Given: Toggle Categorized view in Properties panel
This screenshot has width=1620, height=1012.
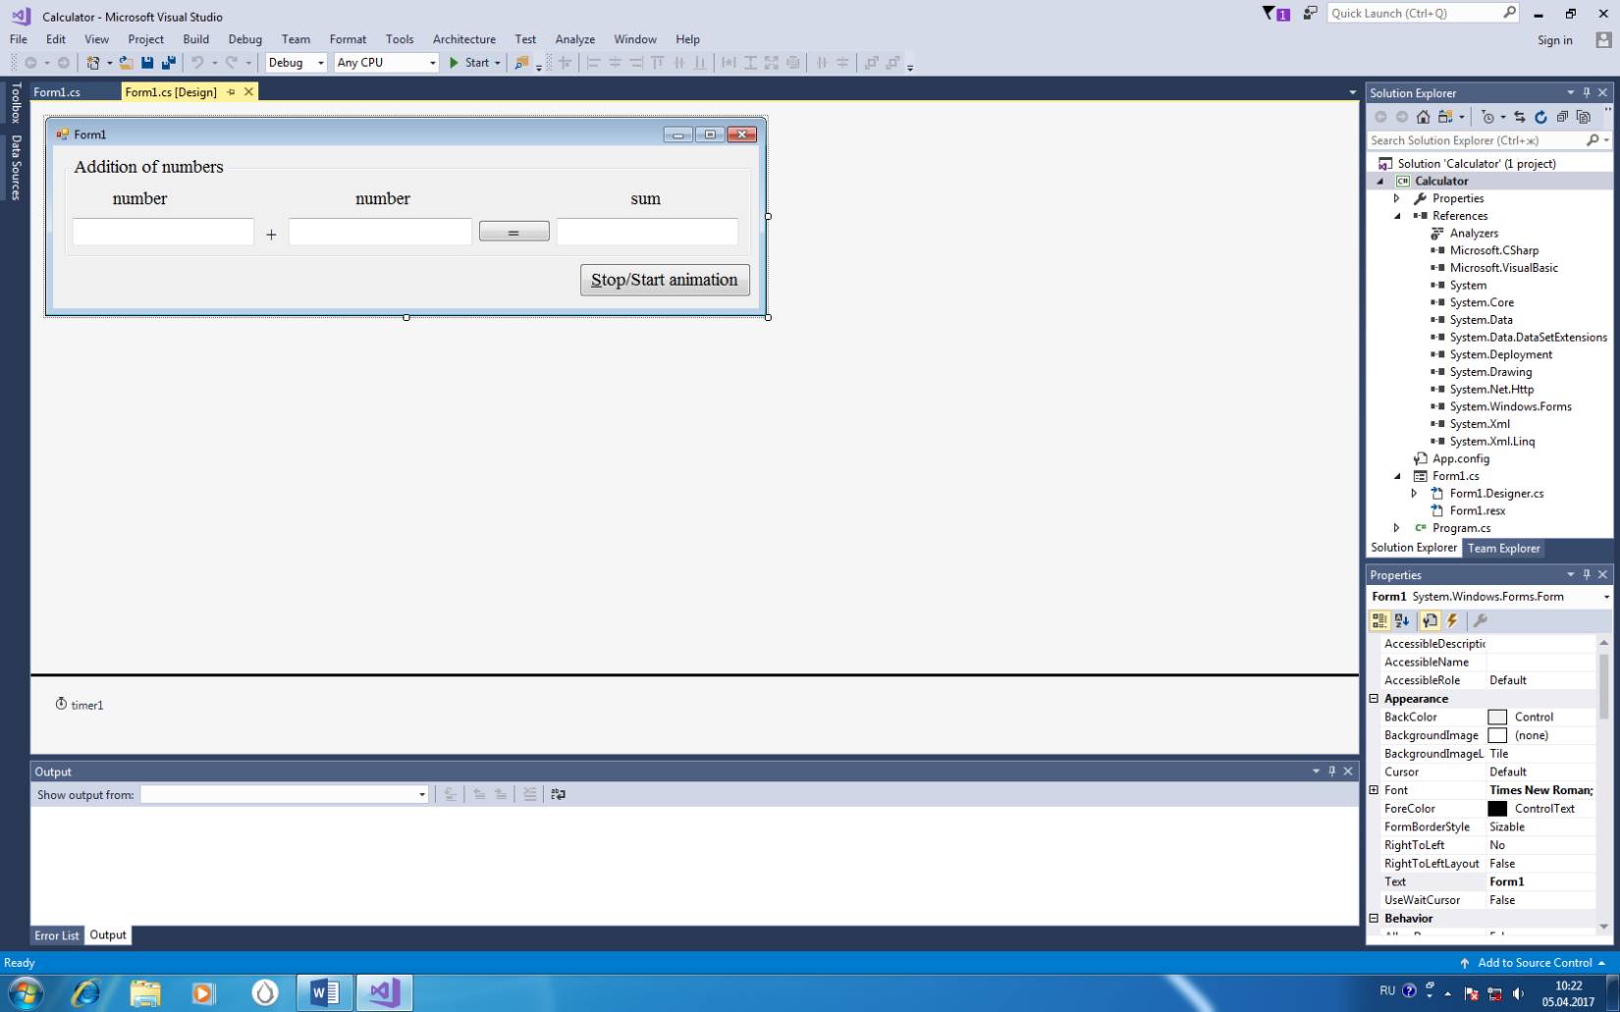Looking at the screenshot, I should (1379, 620).
